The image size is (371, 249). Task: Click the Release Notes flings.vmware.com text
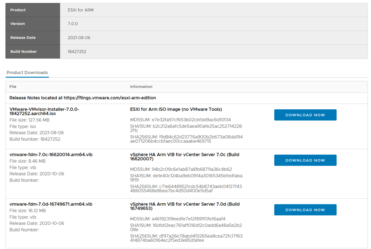83,98
